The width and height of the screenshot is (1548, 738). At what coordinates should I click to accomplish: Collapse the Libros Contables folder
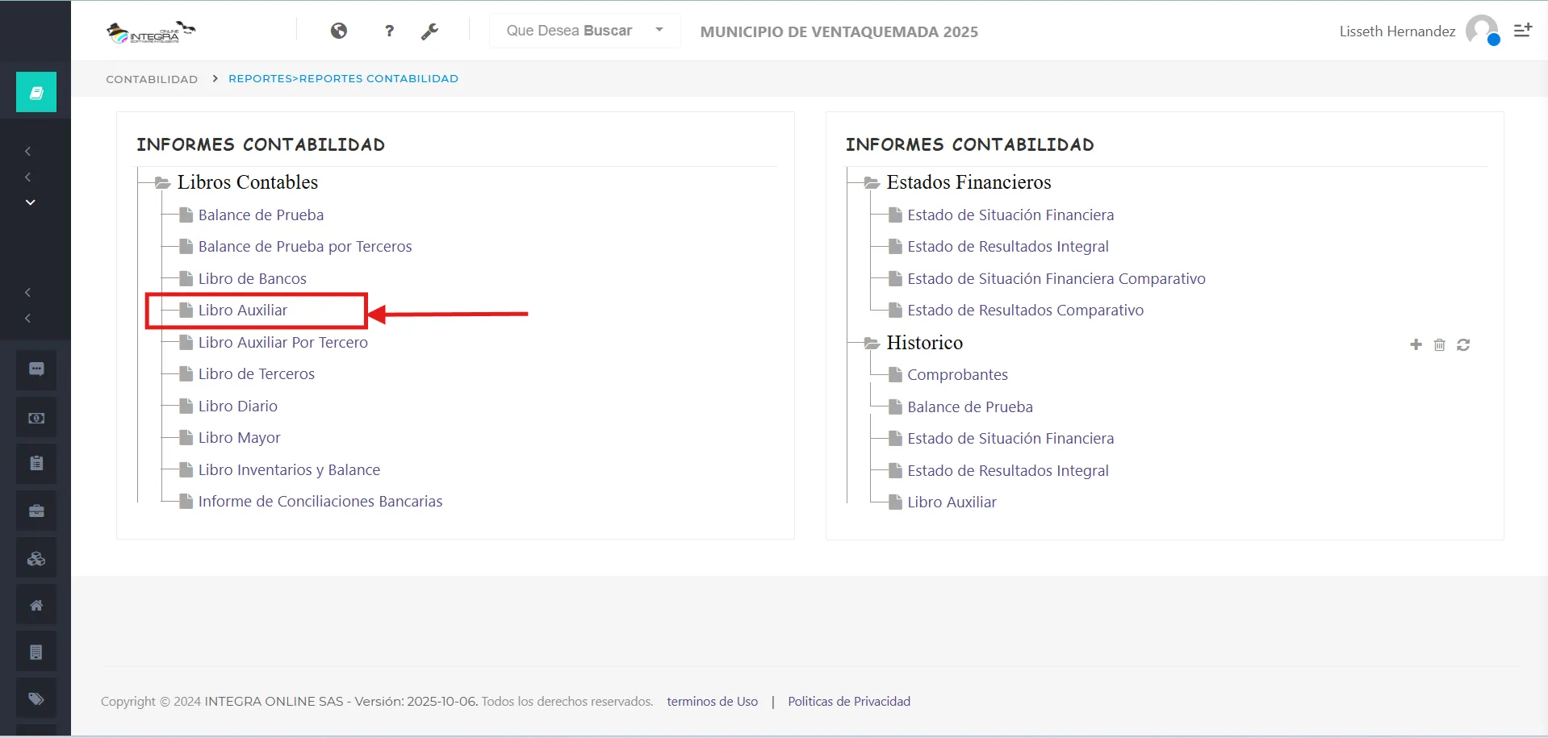(x=162, y=183)
